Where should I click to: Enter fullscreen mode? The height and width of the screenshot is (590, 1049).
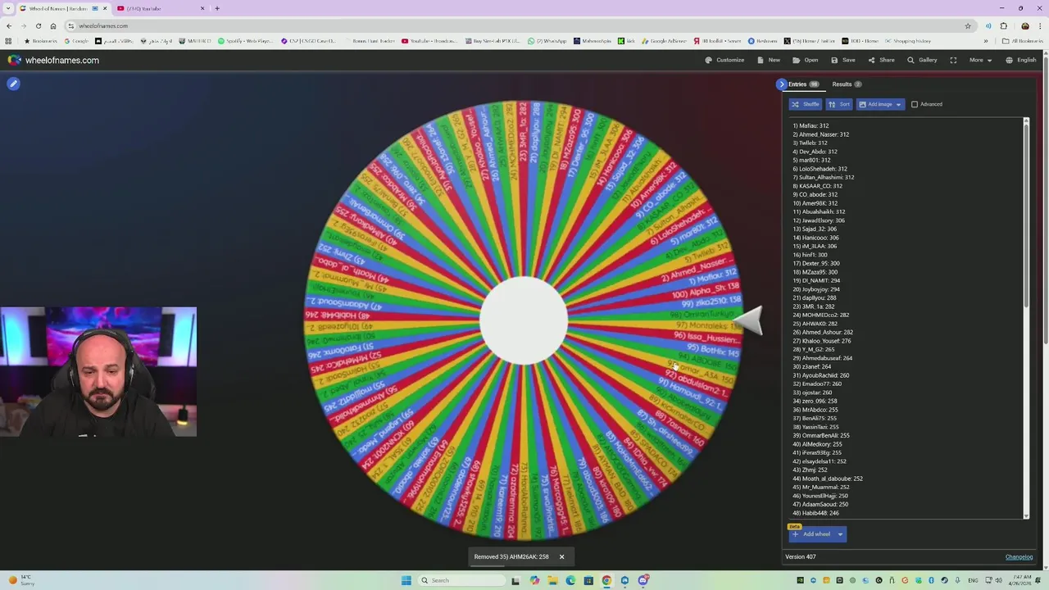click(x=953, y=60)
